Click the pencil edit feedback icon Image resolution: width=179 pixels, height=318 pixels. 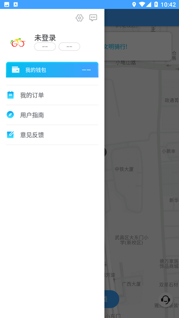[10, 135]
